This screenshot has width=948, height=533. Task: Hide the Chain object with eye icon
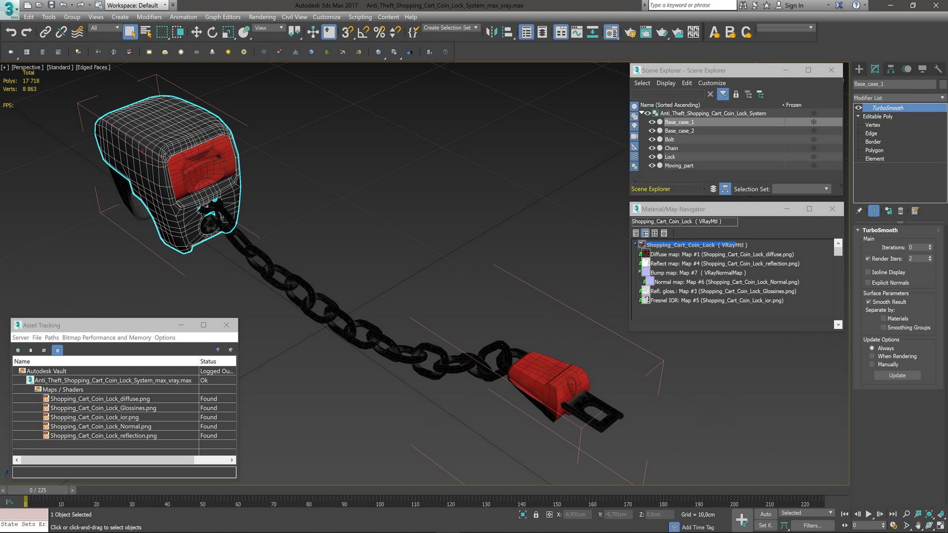pyautogui.click(x=652, y=148)
